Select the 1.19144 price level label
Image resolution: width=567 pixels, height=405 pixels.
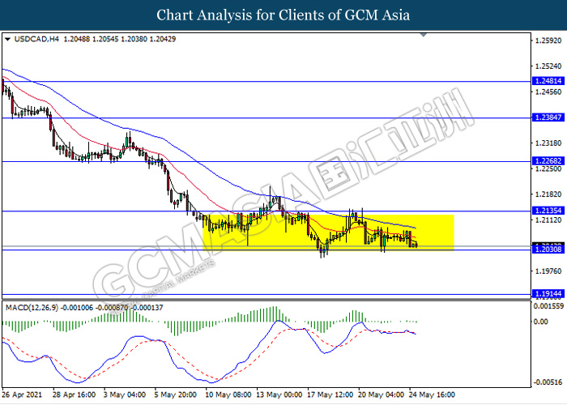548,293
